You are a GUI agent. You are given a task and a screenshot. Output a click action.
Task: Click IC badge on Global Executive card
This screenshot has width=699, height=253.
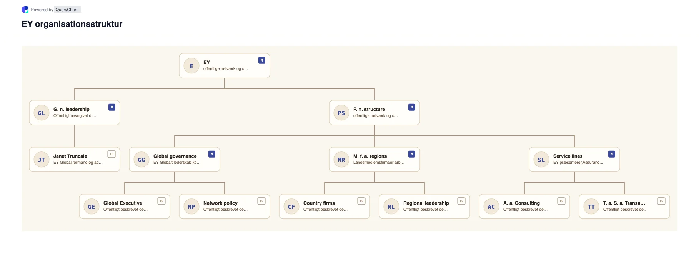[161, 201]
